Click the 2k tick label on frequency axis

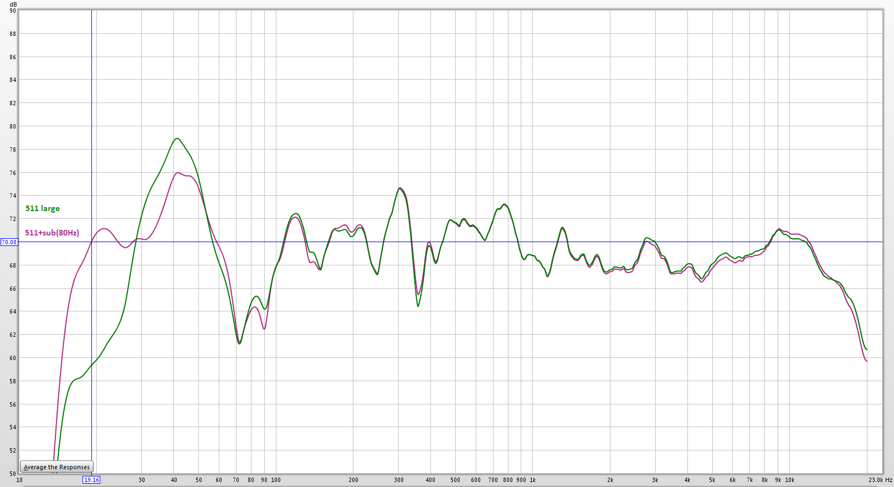point(610,480)
